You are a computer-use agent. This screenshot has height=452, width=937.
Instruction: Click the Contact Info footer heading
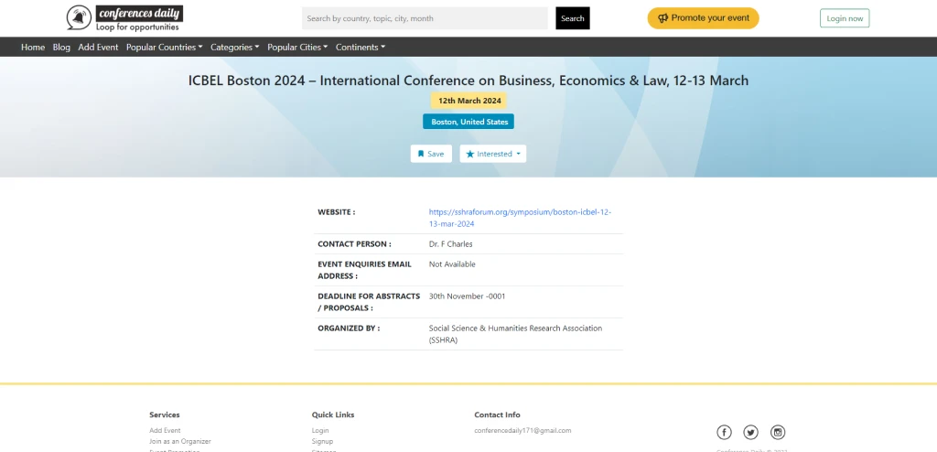coord(497,414)
